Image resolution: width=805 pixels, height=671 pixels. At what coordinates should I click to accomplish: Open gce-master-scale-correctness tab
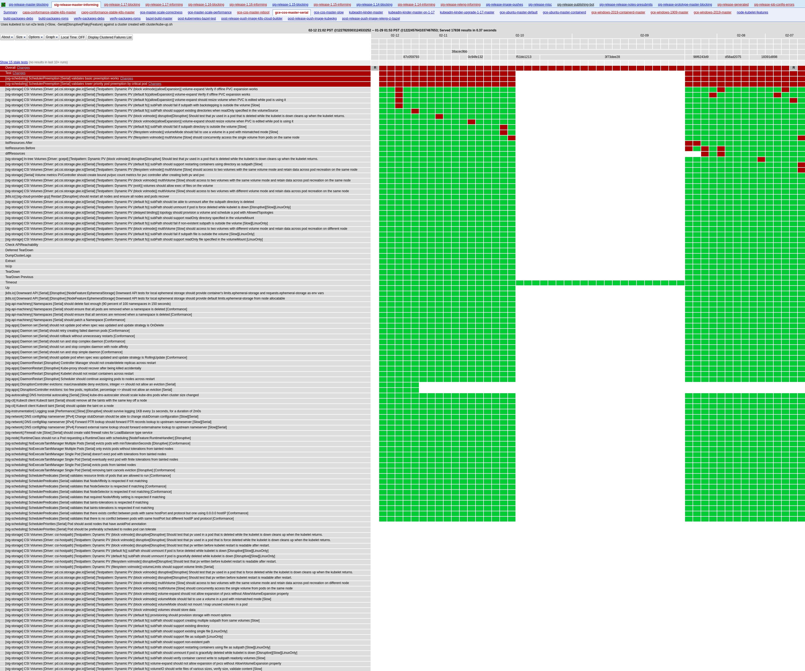pos(161,12)
